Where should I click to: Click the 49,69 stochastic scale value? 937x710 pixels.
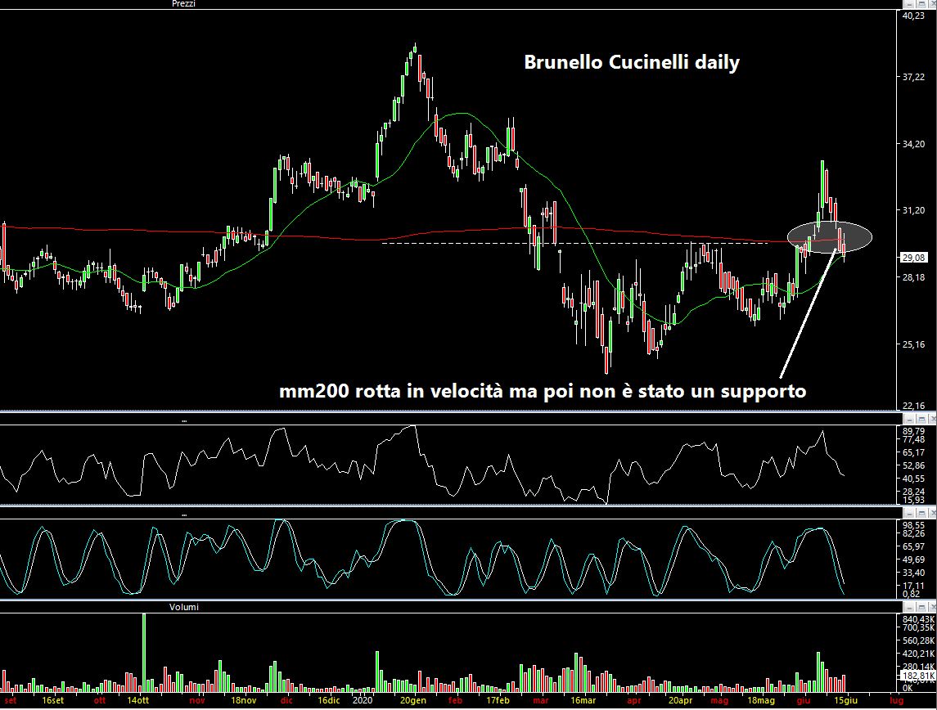(x=914, y=559)
